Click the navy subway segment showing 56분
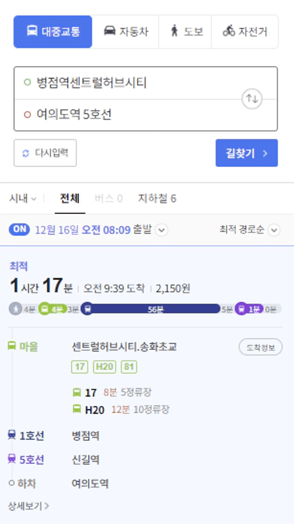The height and width of the screenshot is (524, 294). point(150,309)
